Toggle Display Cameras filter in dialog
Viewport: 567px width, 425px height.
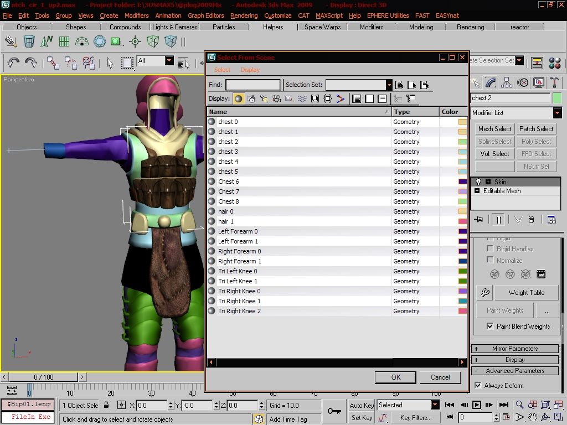pos(277,99)
